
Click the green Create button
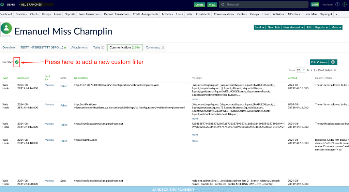(200, 5)
